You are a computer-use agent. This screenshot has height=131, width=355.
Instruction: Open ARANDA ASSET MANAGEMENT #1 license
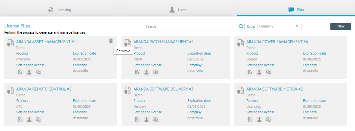coord(46,41)
